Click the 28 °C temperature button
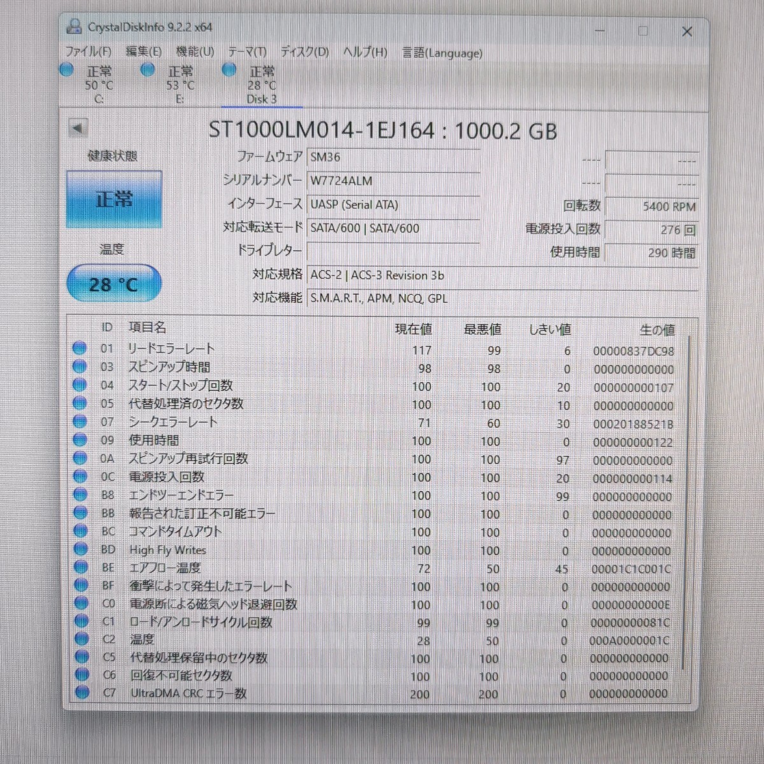The image size is (764, 764). point(114,284)
